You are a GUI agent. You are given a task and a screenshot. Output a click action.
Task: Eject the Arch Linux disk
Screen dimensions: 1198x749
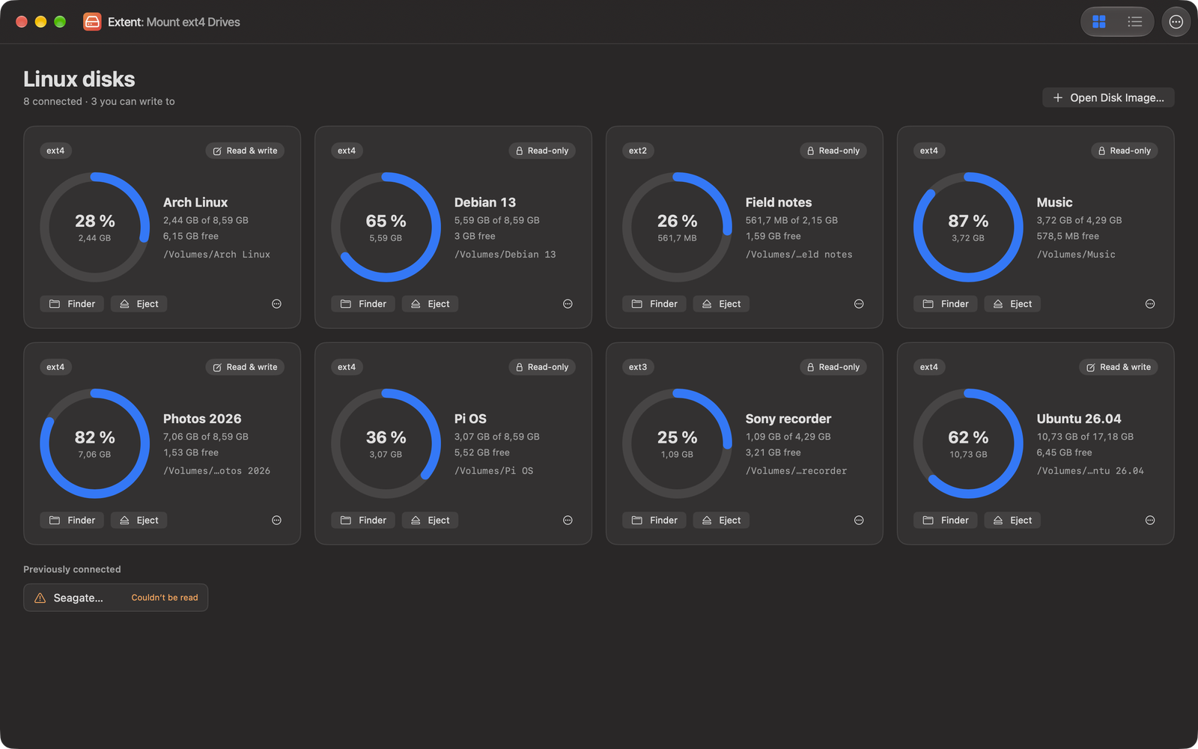point(139,303)
